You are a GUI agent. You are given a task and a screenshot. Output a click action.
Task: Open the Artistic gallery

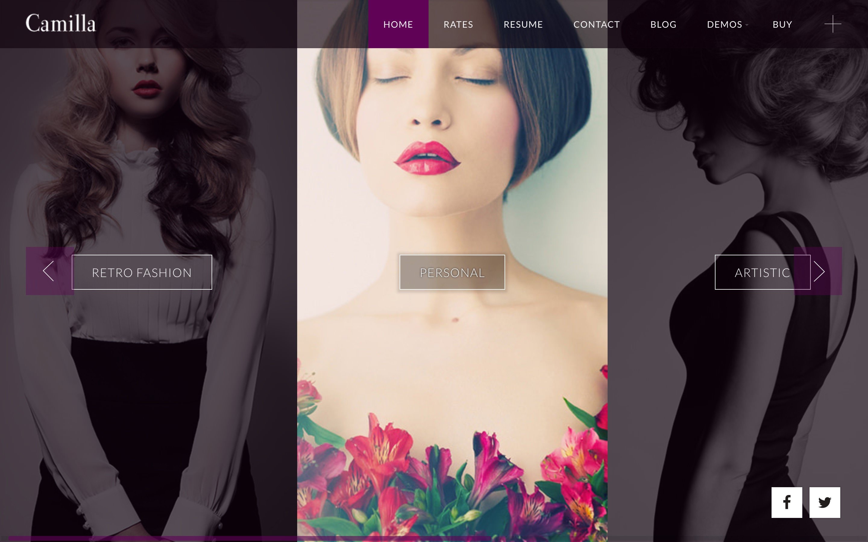[x=763, y=272]
